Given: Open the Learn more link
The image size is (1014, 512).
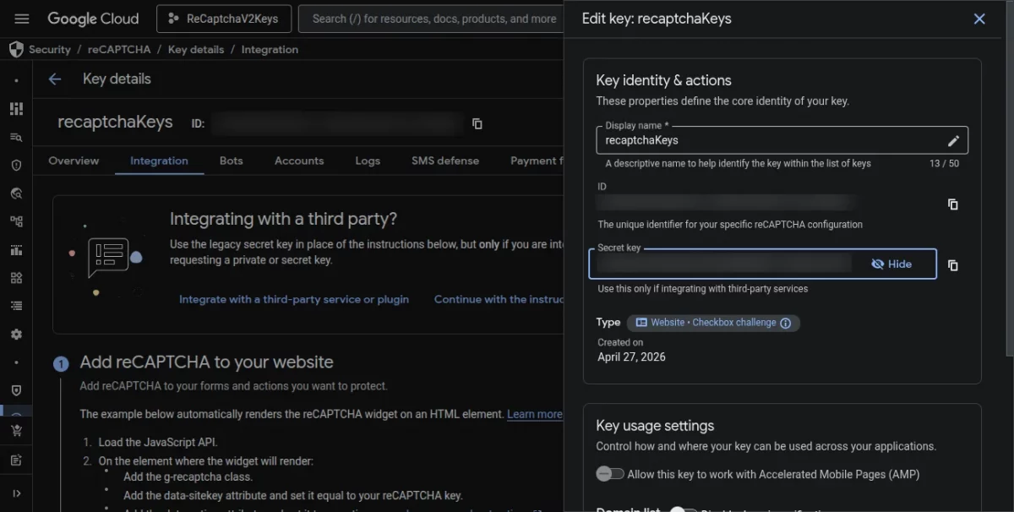Looking at the screenshot, I should [535, 414].
